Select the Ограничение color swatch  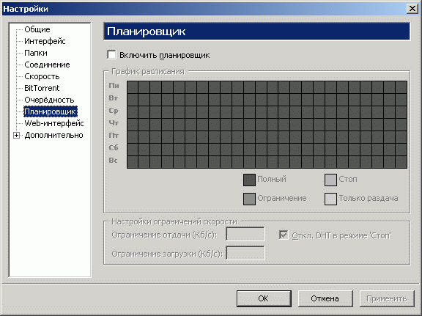pyautogui.click(x=249, y=199)
